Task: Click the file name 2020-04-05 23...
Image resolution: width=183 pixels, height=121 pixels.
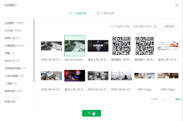Action: click(x=51, y=89)
